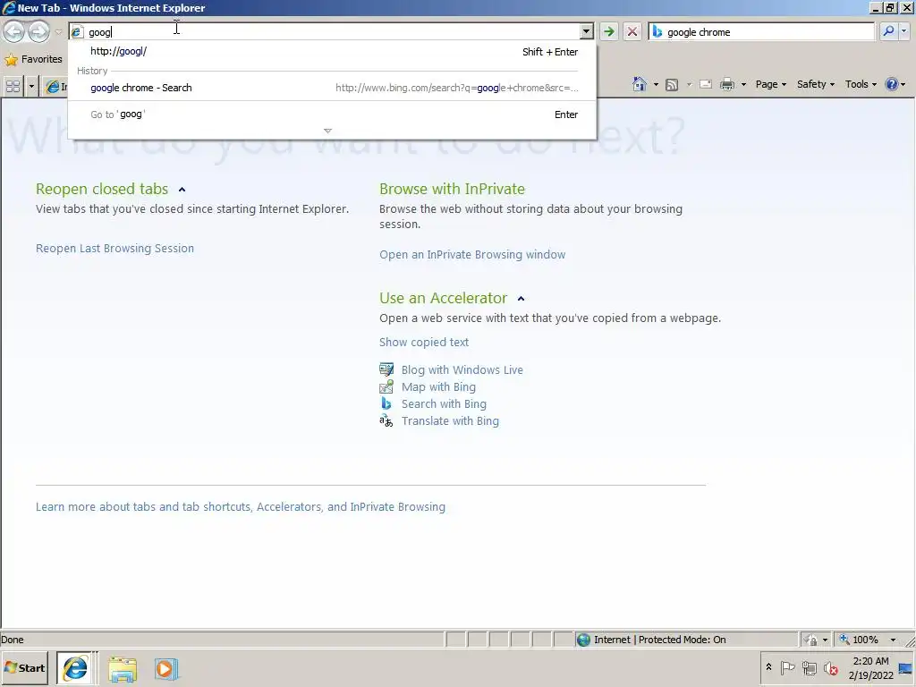Image resolution: width=916 pixels, height=687 pixels.
Task: Click Internet Explorer icon in taskbar
Action: pyautogui.click(x=75, y=668)
